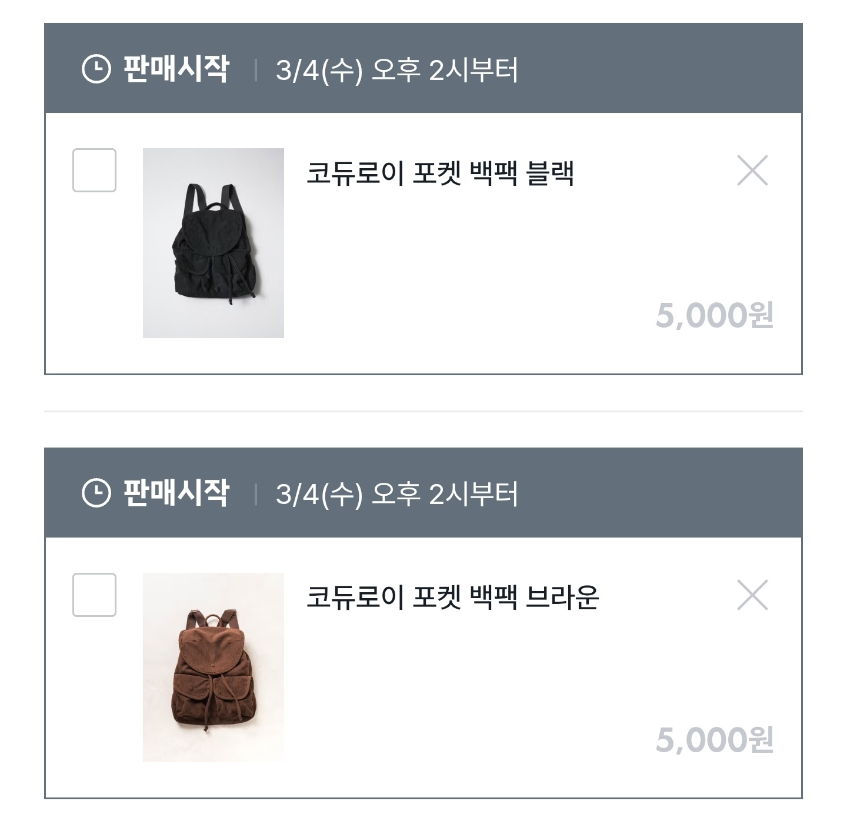Click the 3/4(수) date above black backpack

click(319, 71)
